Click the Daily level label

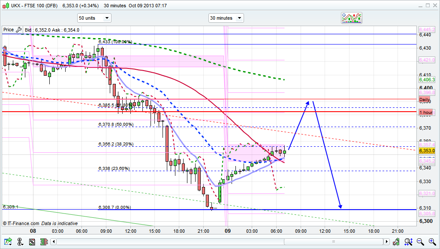[x=426, y=99]
